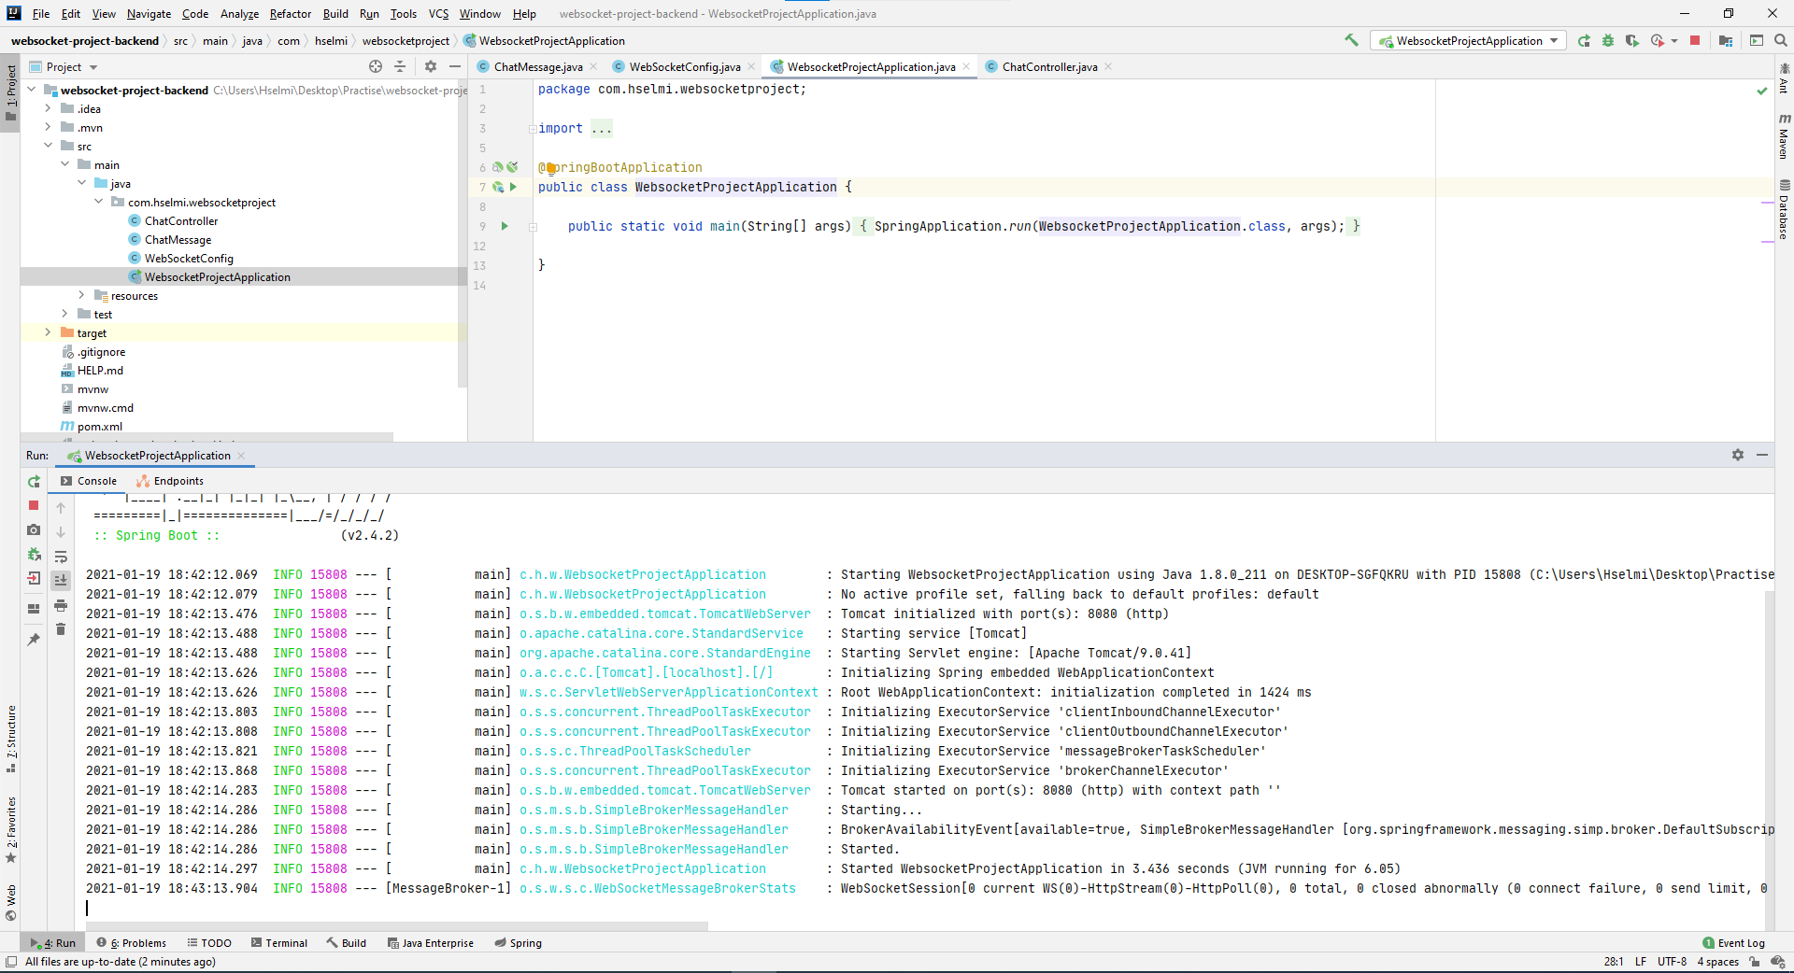The width and height of the screenshot is (1794, 973).
Task: Open the Event Log
Action: pos(1734,943)
